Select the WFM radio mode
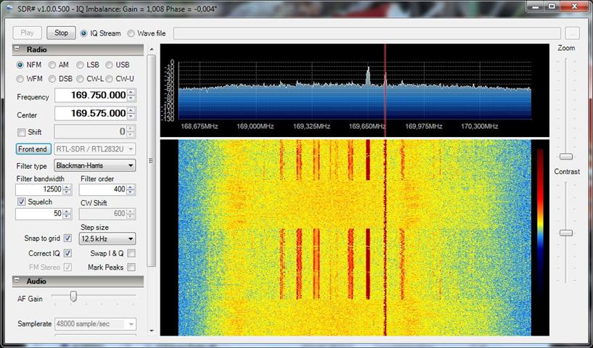 (20, 78)
